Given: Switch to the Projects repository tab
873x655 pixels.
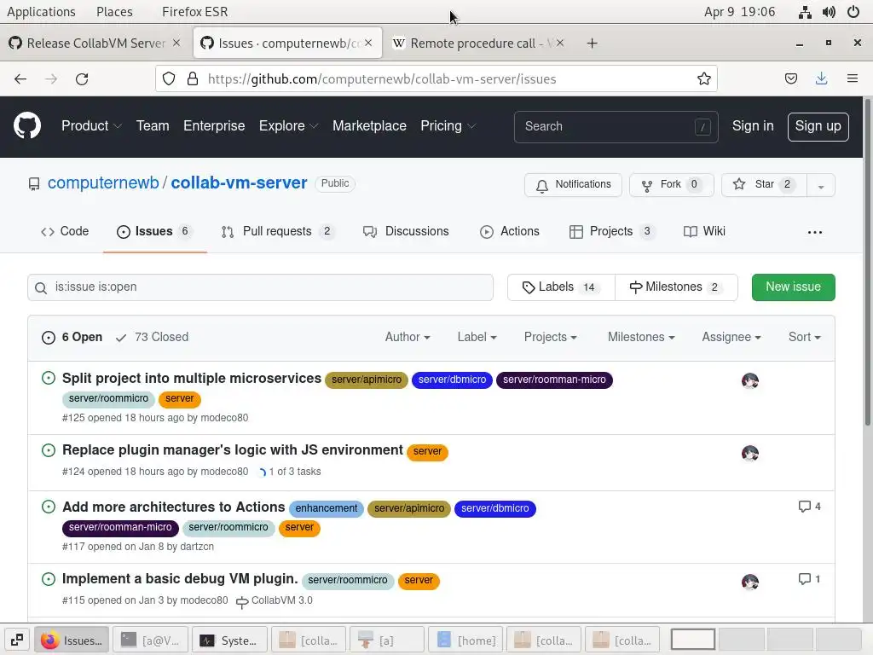Looking at the screenshot, I should click(612, 231).
